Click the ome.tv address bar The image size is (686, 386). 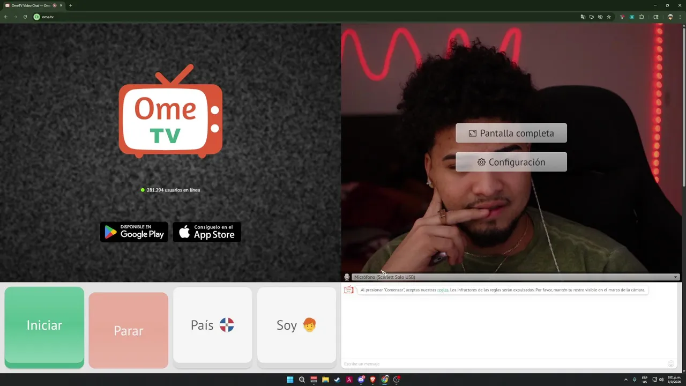coord(305,17)
